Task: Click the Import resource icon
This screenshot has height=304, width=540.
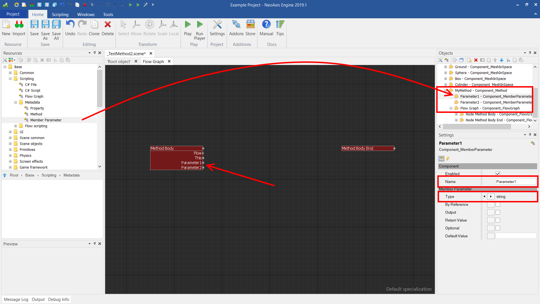Action: click(x=19, y=25)
